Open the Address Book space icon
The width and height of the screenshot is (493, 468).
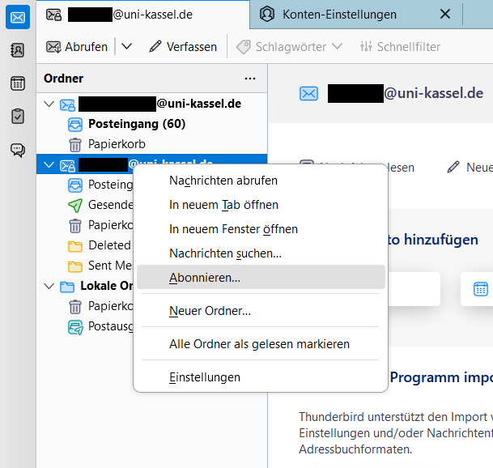[x=18, y=50]
